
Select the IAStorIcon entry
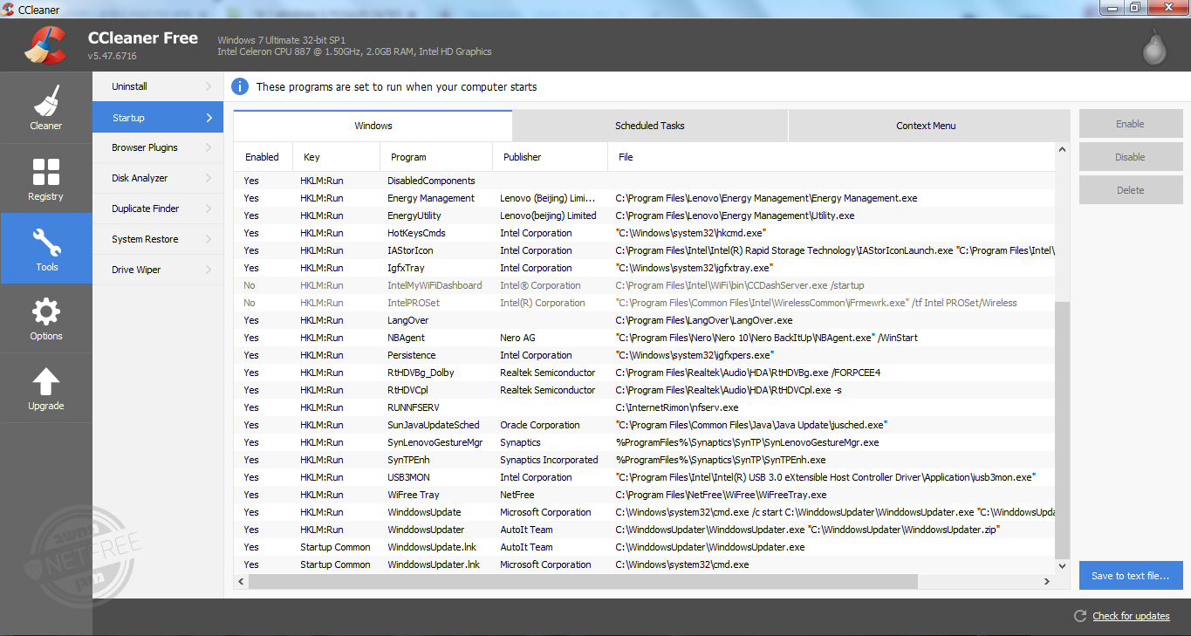(x=645, y=250)
